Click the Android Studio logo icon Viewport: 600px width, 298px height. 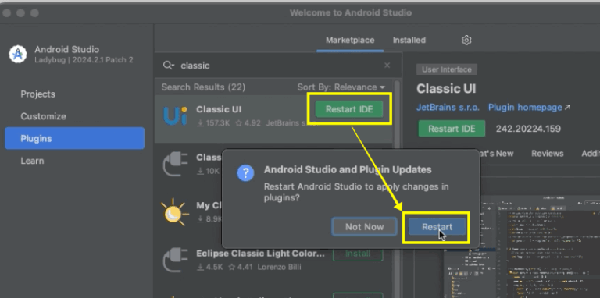click(18, 55)
